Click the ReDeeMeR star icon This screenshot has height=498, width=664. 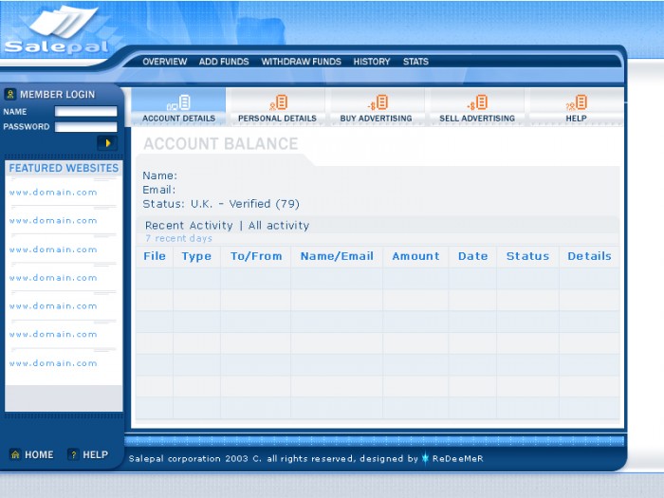tap(425, 458)
